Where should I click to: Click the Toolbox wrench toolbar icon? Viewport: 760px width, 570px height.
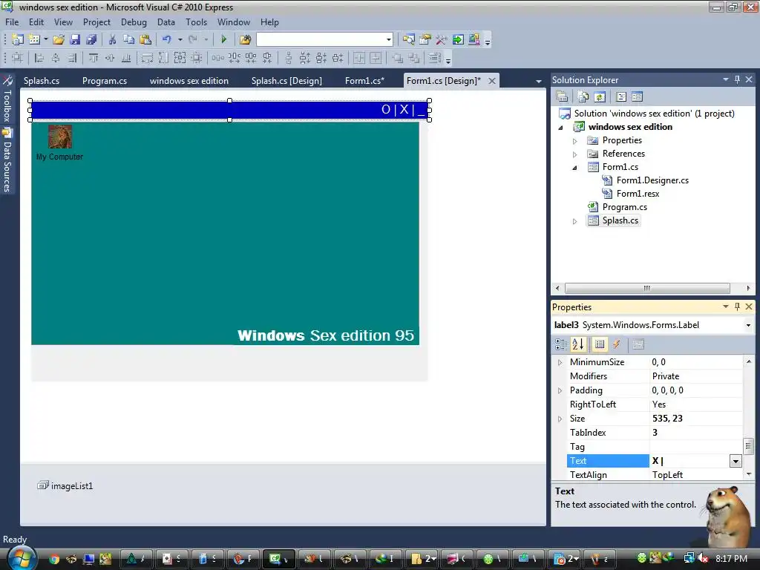(x=441, y=40)
